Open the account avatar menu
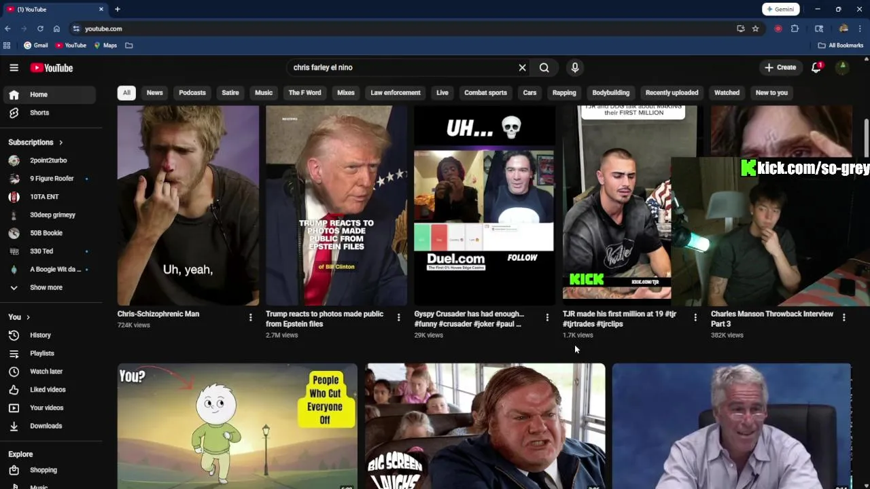Viewport: 870px width, 489px height. pyautogui.click(x=842, y=67)
